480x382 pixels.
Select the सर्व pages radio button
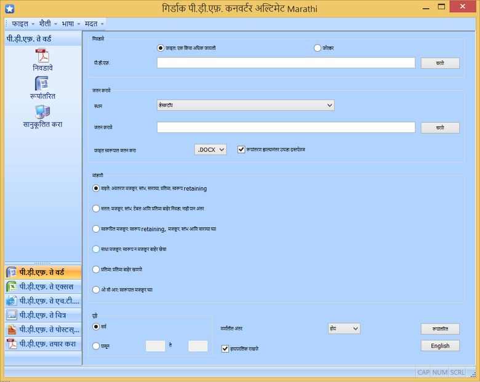coord(96,327)
